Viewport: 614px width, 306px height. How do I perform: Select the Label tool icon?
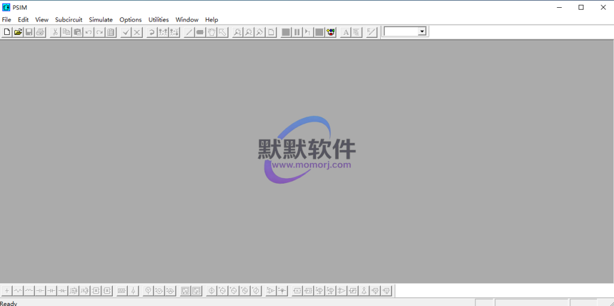tap(200, 32)
